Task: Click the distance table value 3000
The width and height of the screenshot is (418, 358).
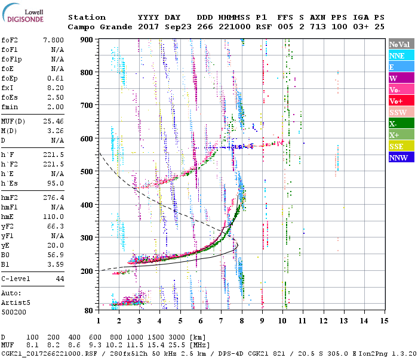Action: (x=177, y=338)
